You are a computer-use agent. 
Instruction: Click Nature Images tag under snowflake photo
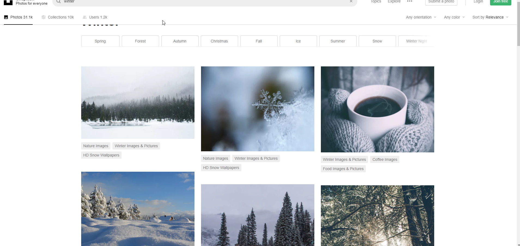point(215,158)
